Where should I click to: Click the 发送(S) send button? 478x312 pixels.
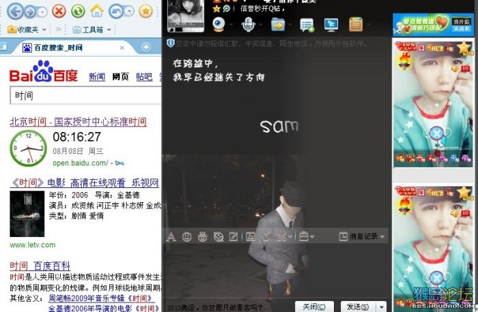[x=358, y=307]
